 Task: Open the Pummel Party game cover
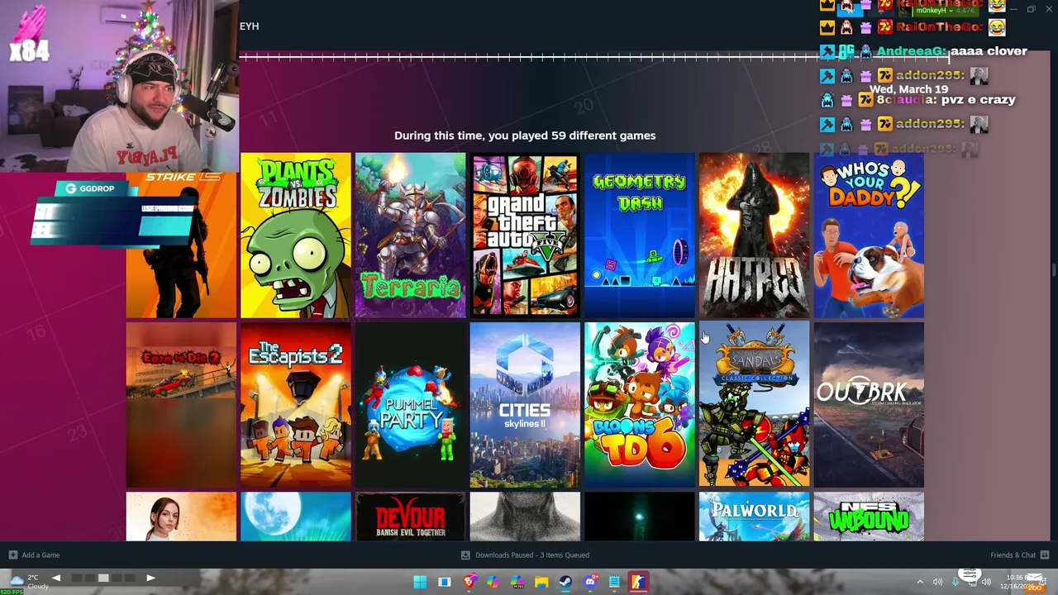[x=411, y=405]
